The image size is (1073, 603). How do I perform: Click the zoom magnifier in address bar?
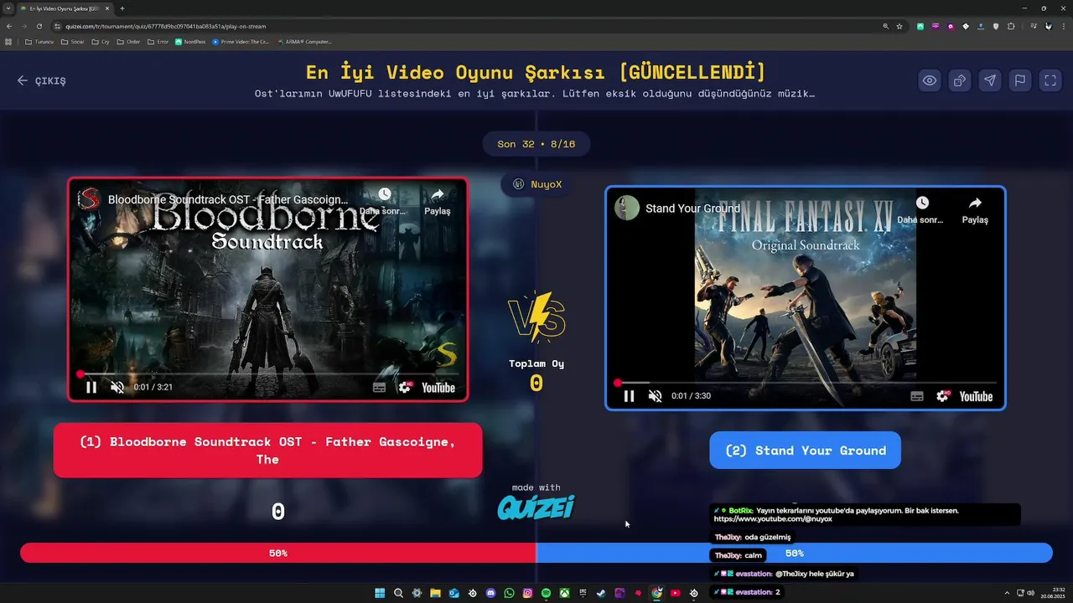coord(885,26)
